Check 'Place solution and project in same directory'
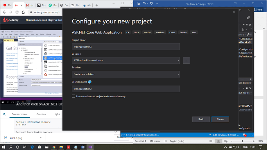This screenshot has height=150, width=267. point(73,96)
